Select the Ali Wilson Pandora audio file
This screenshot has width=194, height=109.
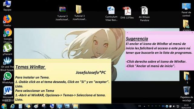tap(144, 14)
